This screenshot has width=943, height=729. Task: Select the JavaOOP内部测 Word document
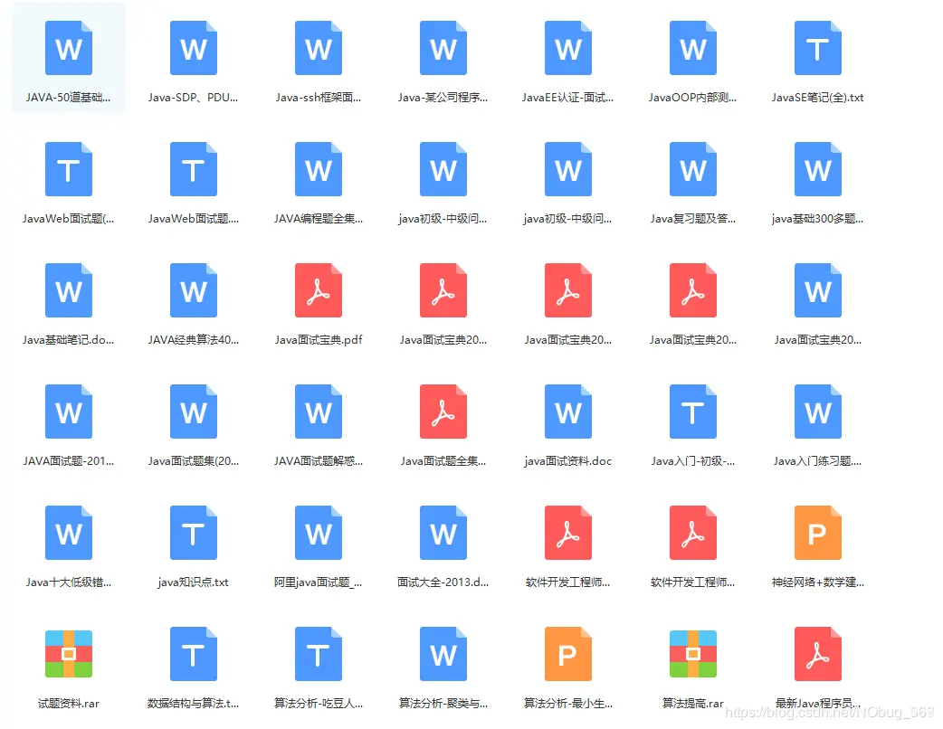click(x=693, y=48)
